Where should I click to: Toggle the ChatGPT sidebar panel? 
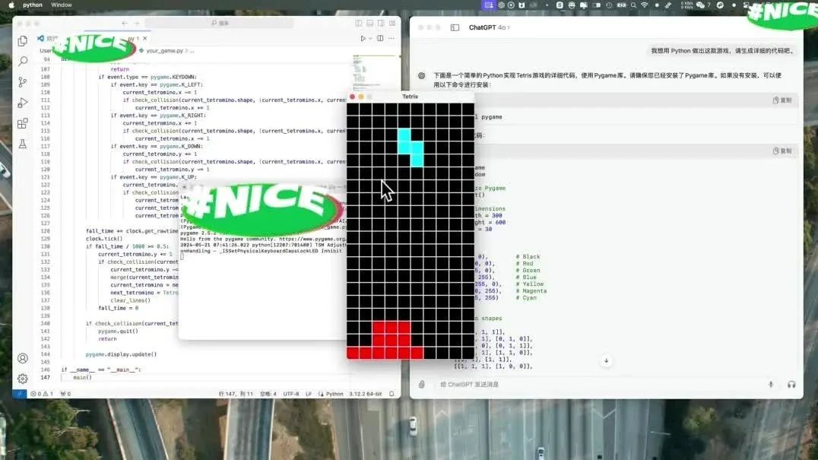click(455, 27)
